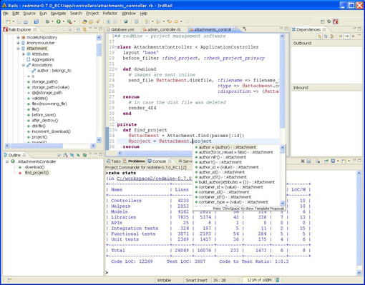Click the web browser globe icon
The height and width of the screenshot is (285, 365).
point(126,21)
